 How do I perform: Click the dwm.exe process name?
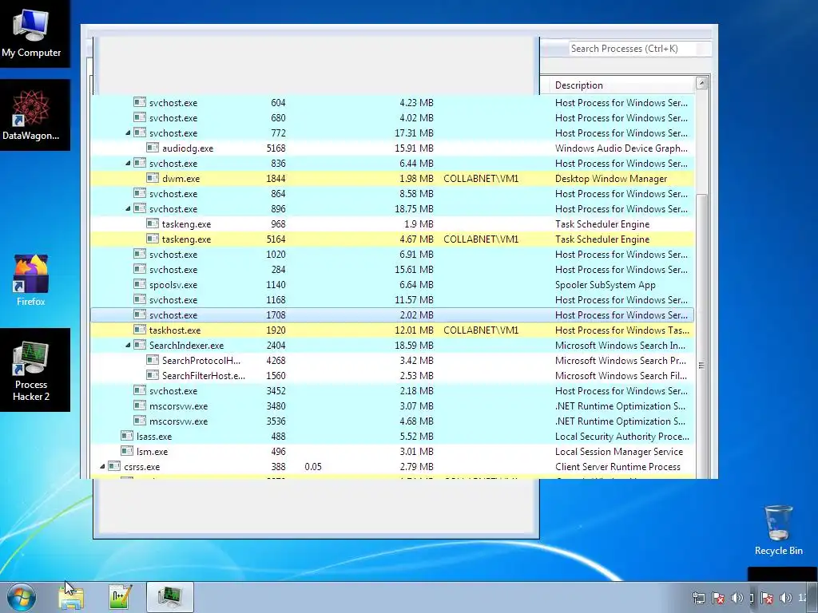[x=181, y=178]
